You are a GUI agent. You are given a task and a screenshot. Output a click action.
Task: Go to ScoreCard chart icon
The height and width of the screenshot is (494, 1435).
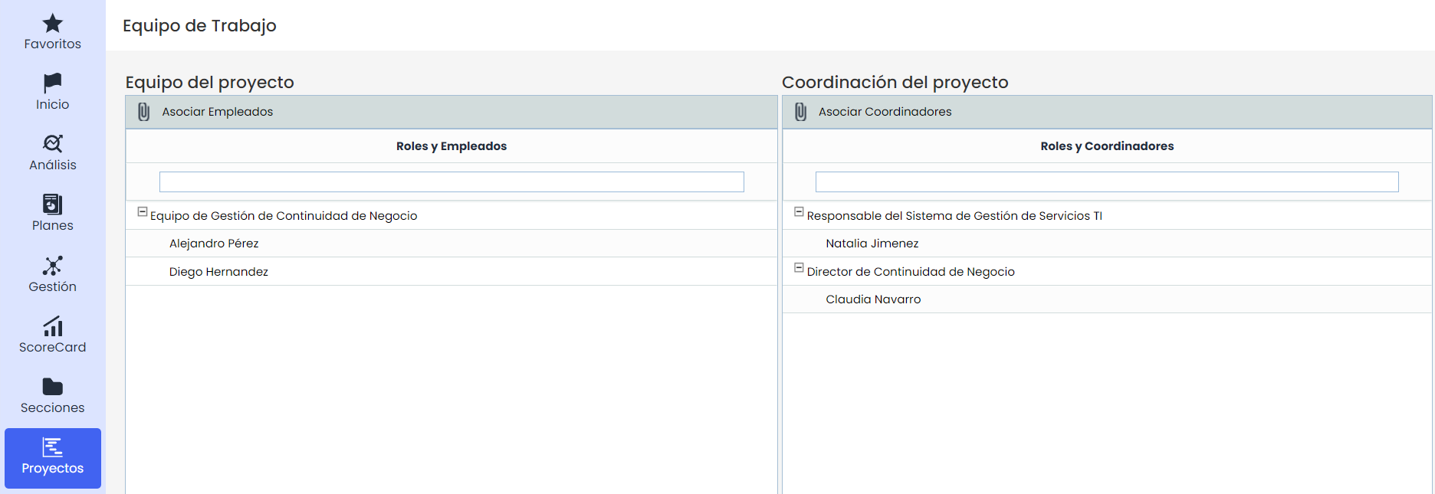coord(52,326)
